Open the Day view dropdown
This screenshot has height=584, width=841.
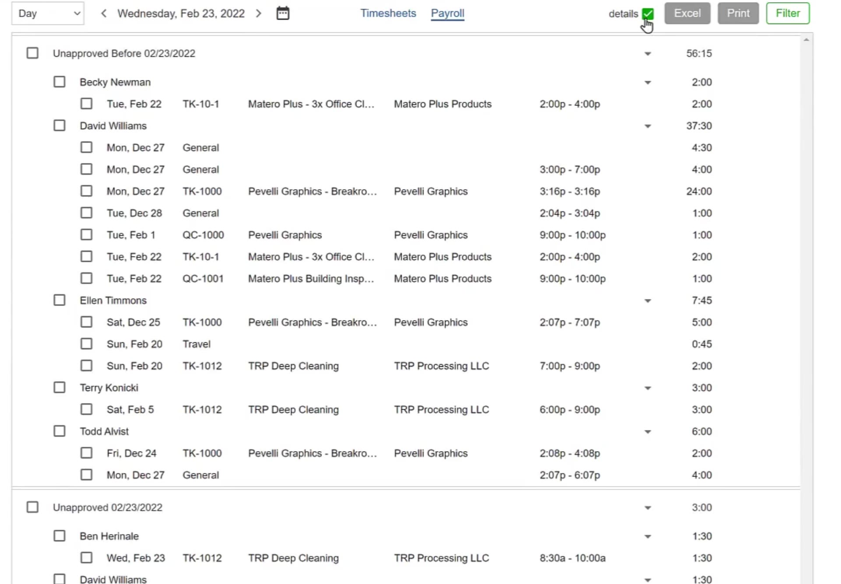(x=48, y=14)
